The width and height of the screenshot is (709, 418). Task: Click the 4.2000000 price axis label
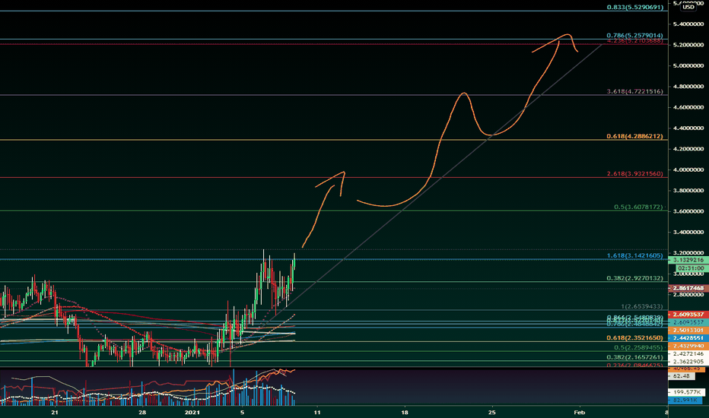click(688, 149)
